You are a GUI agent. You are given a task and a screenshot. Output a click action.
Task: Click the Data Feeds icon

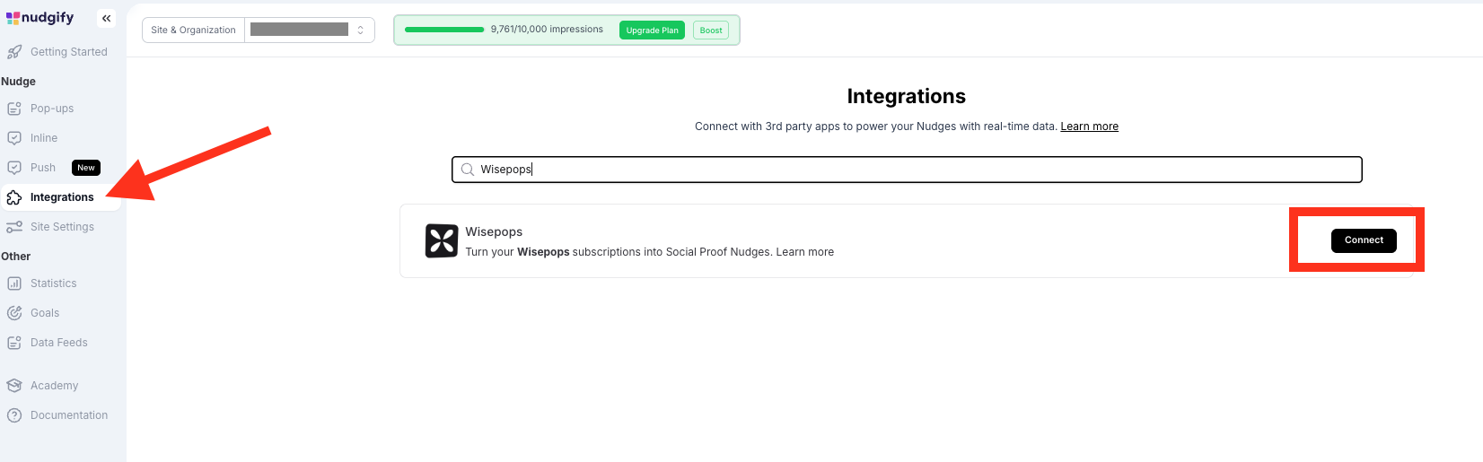(14, 343)
